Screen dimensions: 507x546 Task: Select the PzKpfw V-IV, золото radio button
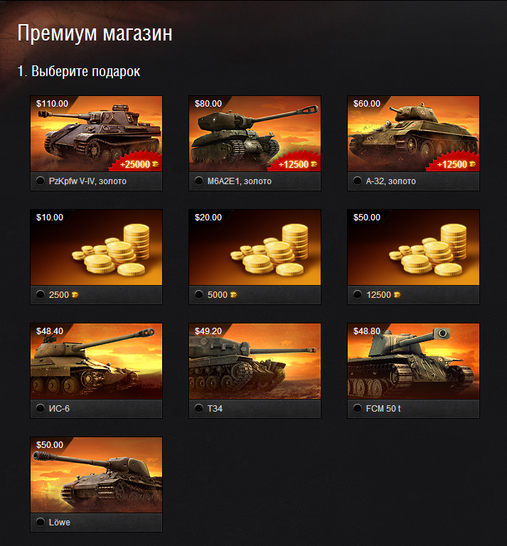click(41, 181)
